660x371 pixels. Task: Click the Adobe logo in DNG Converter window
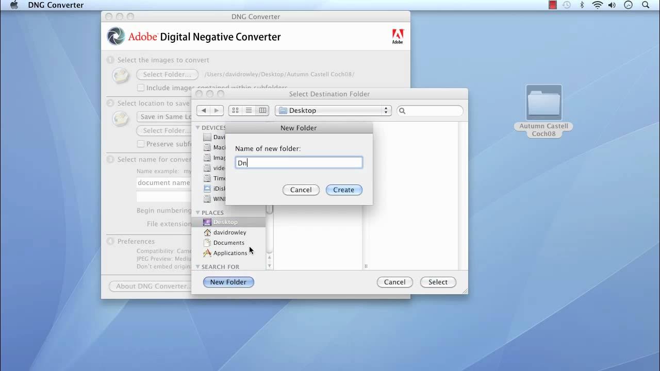pos(398,36)
